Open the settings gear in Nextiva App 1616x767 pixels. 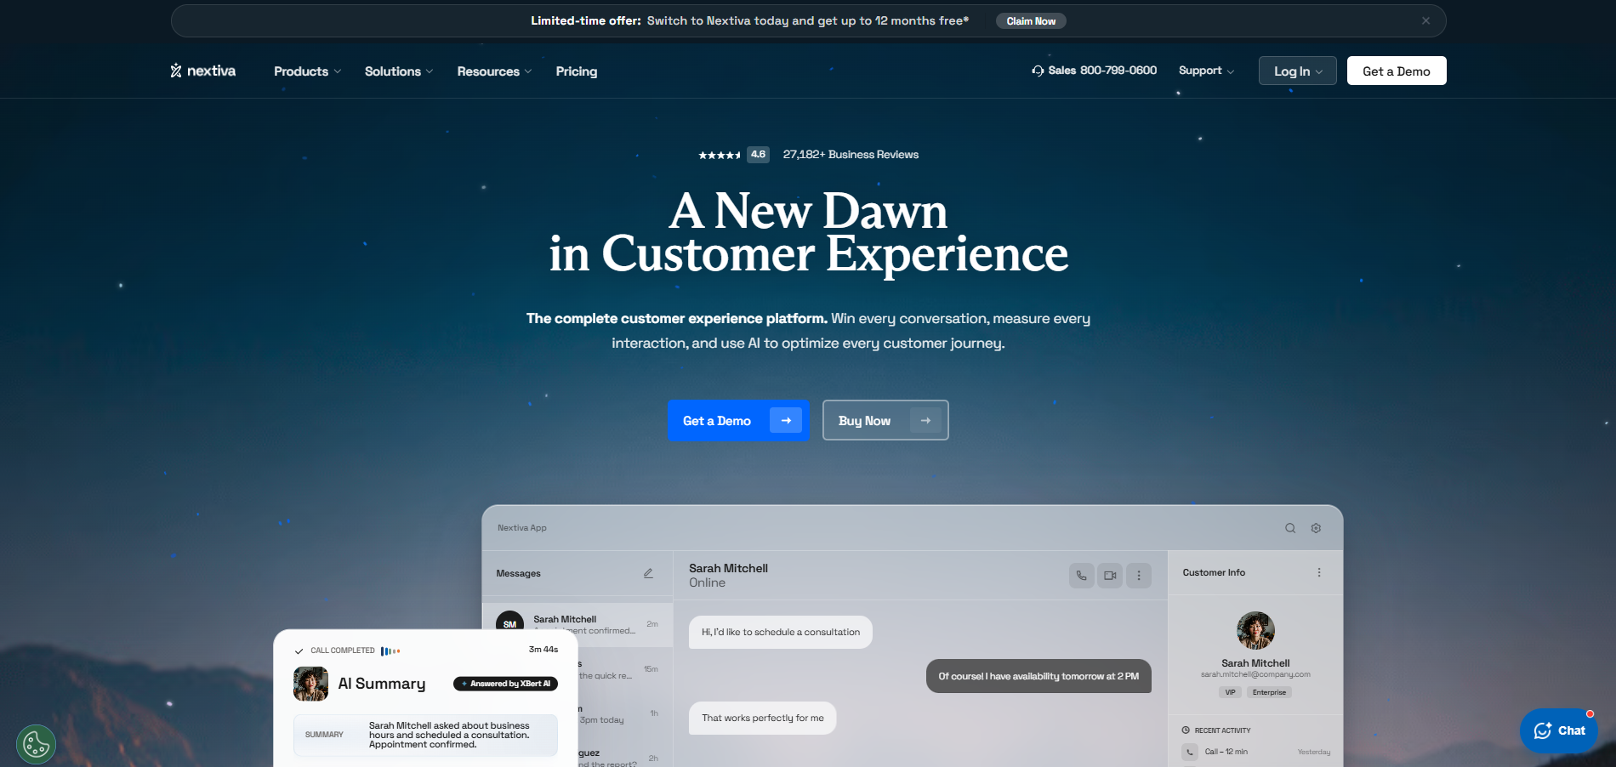coord(1316,528)
